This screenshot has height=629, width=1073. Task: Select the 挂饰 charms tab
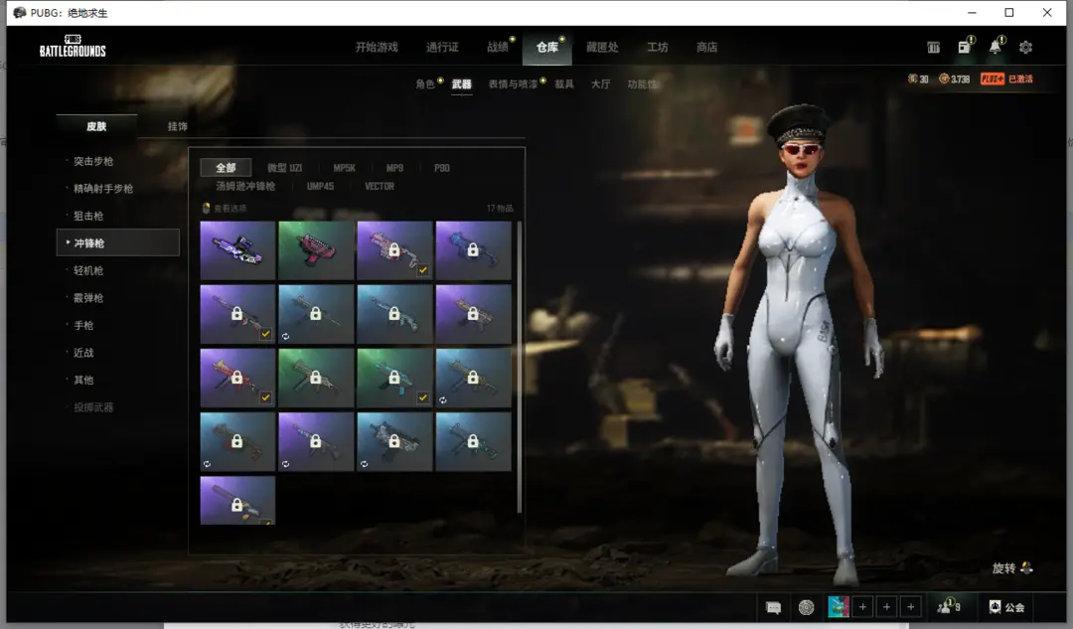point(177,126)
